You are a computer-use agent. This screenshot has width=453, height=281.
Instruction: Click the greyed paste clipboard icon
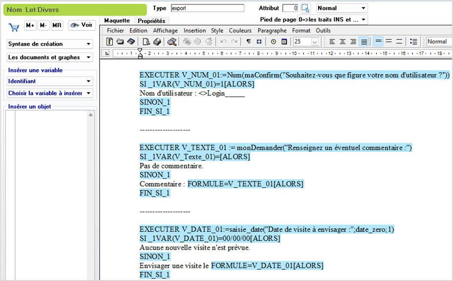[x=209, y=42]
